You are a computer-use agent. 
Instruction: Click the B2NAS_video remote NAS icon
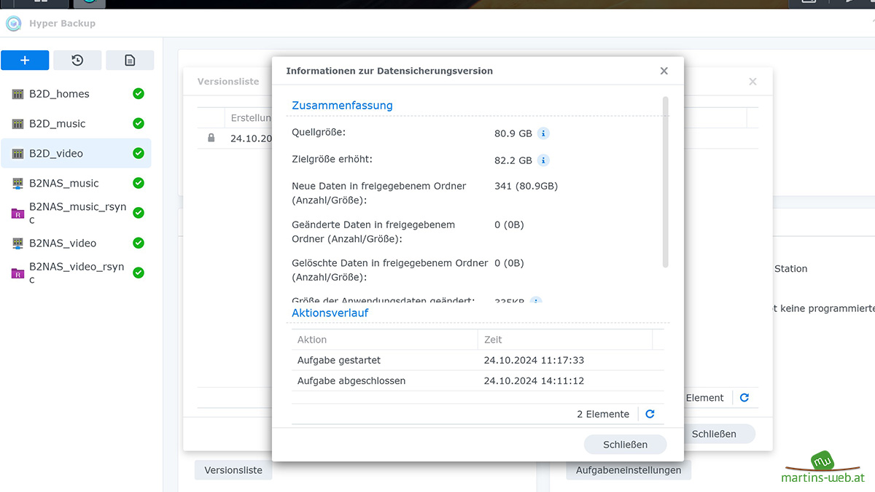pos(18,243)
